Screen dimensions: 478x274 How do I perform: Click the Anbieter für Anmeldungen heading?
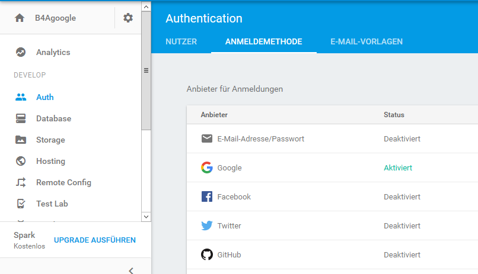pos(235,89)
